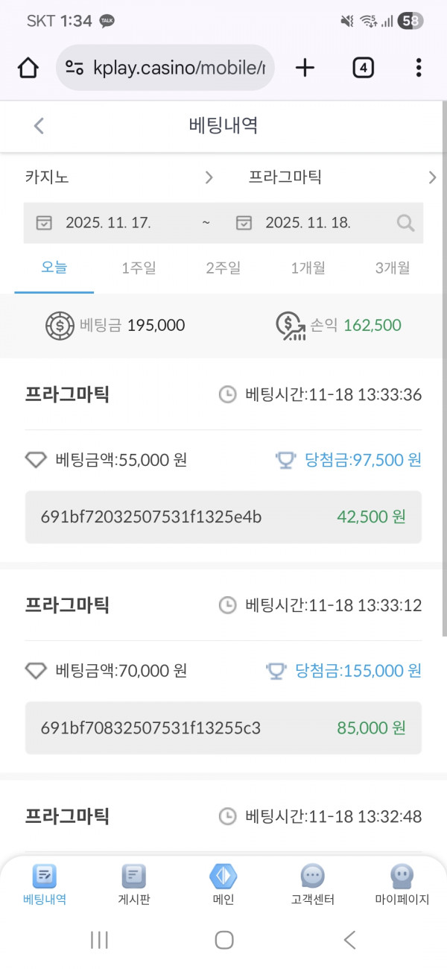Tap the 메인 diamond icon in bottom bar
The width and height of the screenshot is (447, 969).
coord(223,877)
